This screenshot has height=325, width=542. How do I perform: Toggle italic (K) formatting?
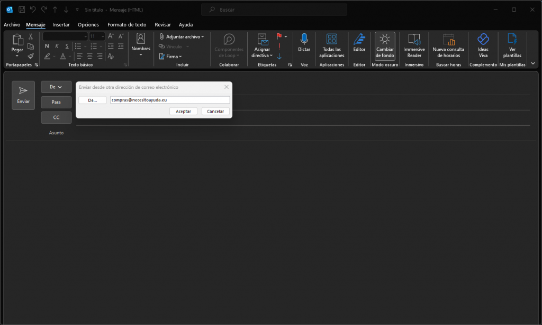point(57,46)
